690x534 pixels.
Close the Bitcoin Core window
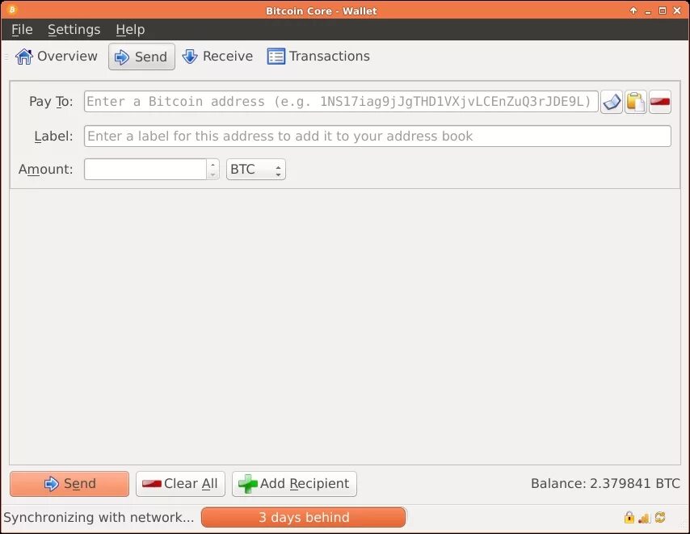tap(677, 11)
